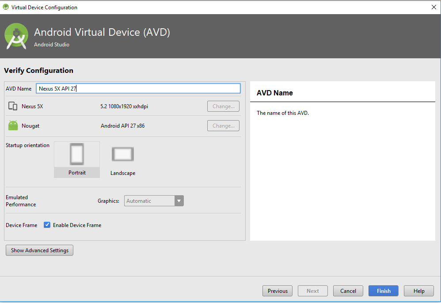The height and width of the screenshot is (303, 441).
Task: Close the Virtual Device Configuration window
Action: tap(433, 8)
